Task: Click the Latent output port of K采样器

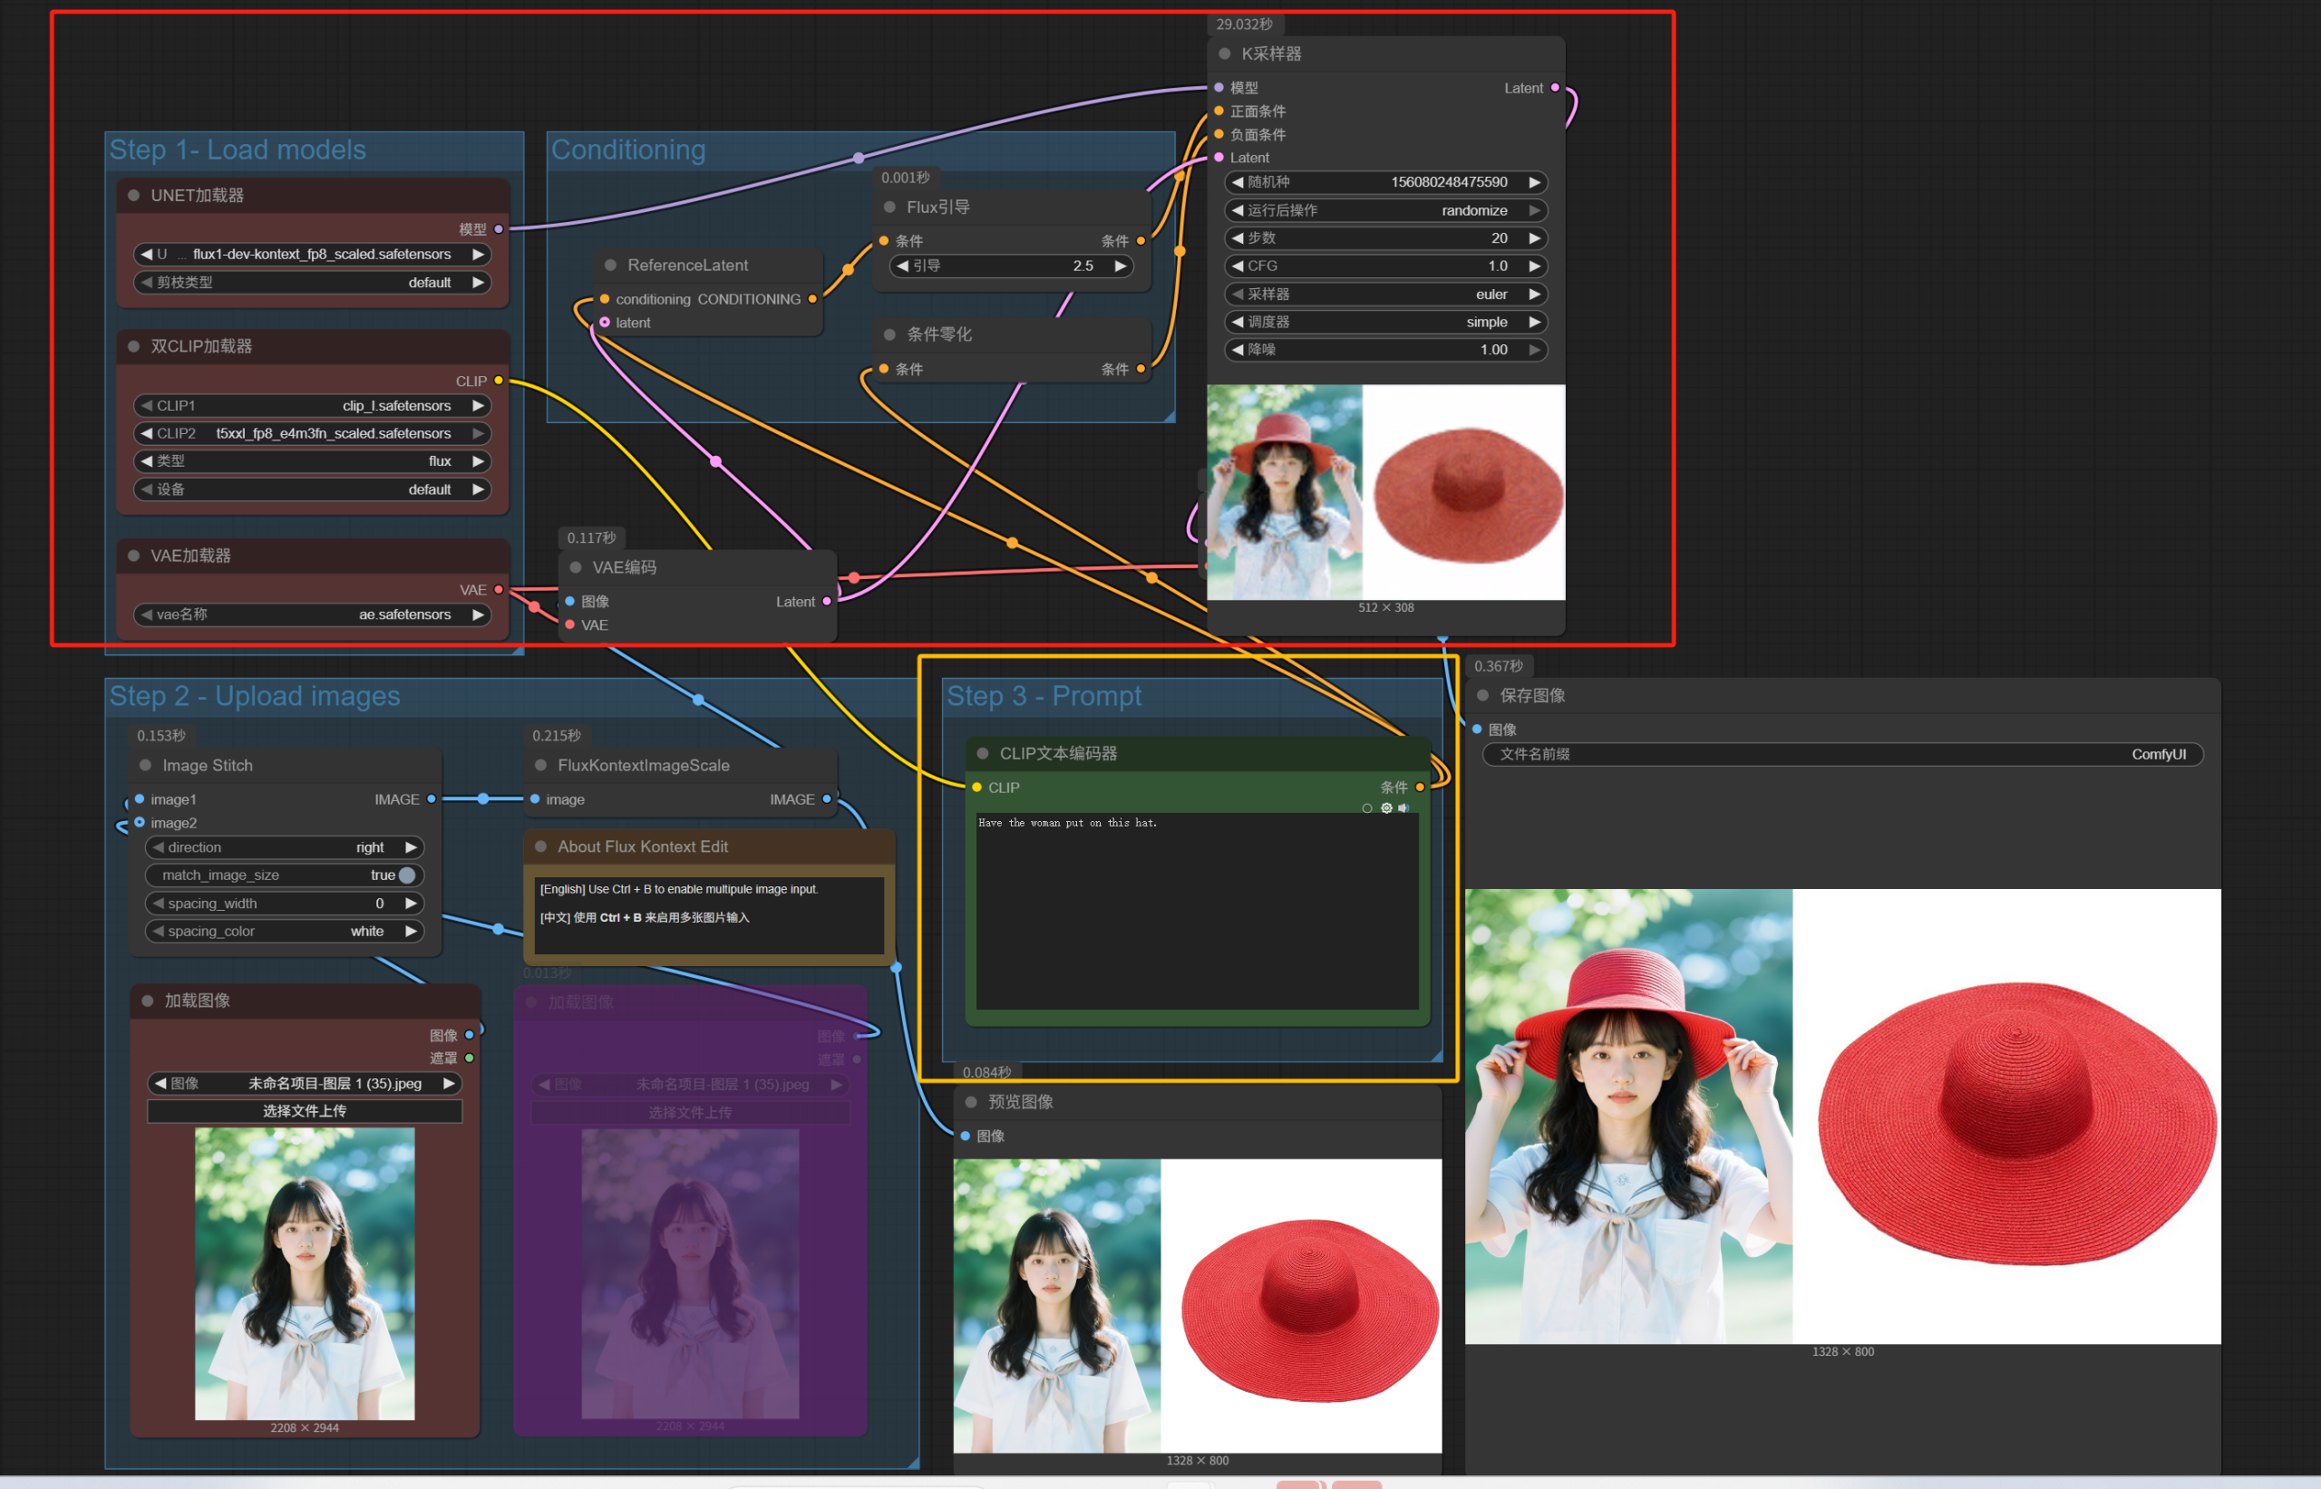Action: click(1555, 88)
